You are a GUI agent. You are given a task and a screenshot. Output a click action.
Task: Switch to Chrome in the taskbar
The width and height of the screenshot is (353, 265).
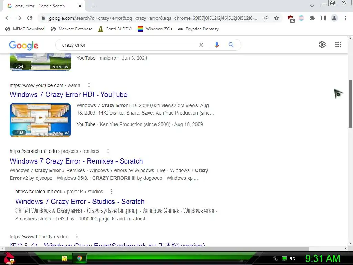pyautogui.click(x=80, y=258)
